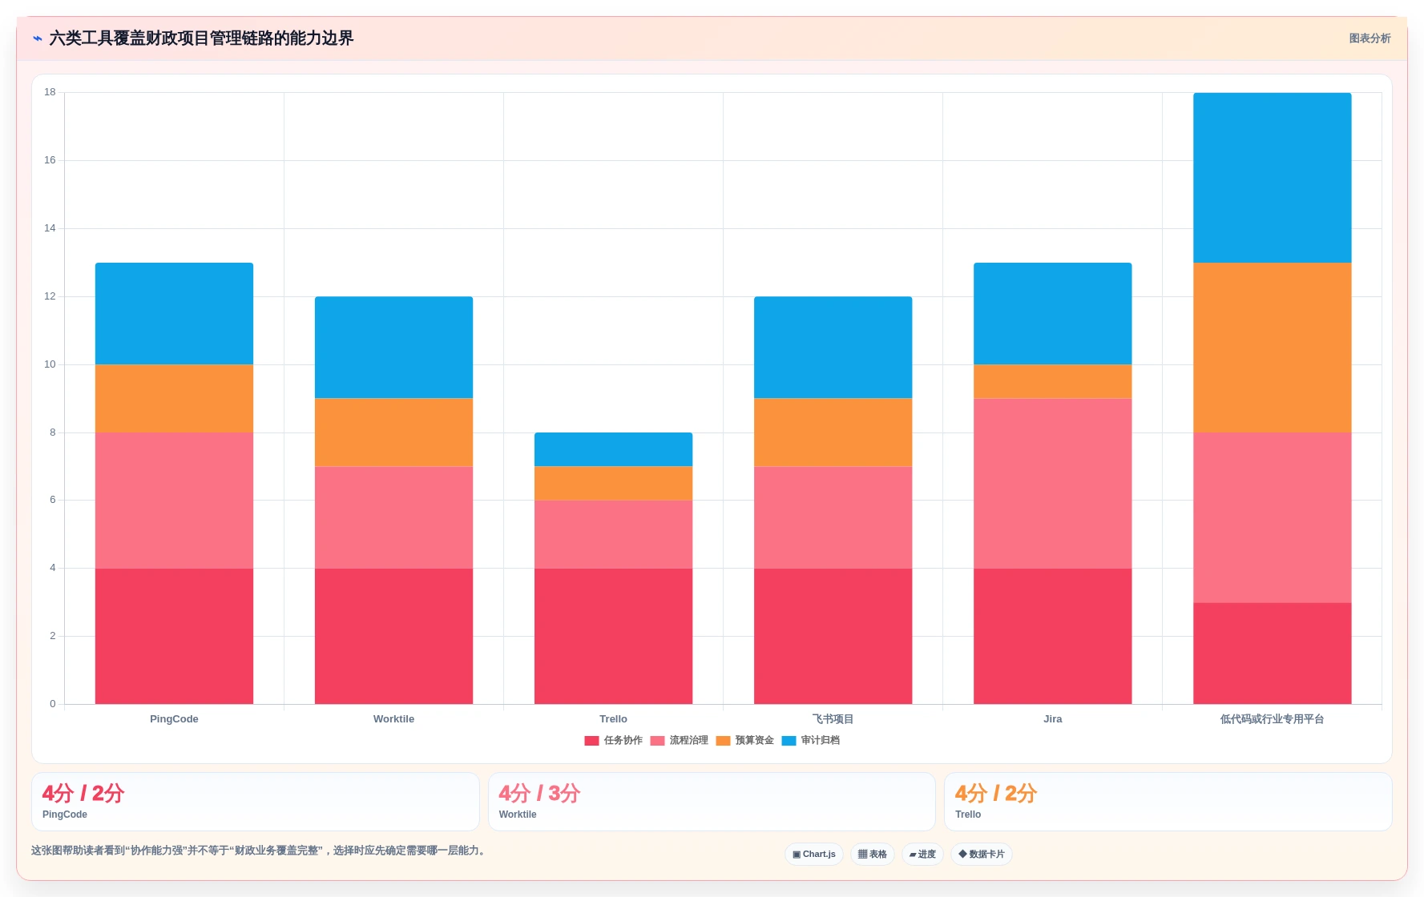Viewport: 1424px width, 897px height.
Task: Click the 飞书项目 orange bar segment
Action: point(833,432)
